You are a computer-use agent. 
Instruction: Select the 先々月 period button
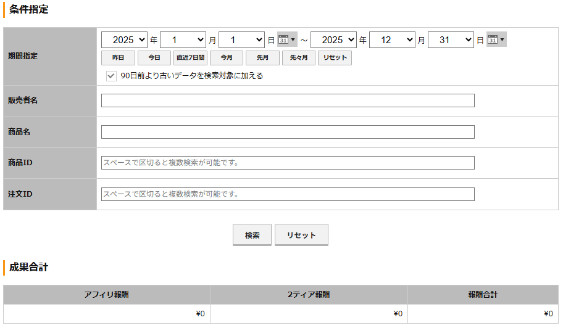coord(299,58)
